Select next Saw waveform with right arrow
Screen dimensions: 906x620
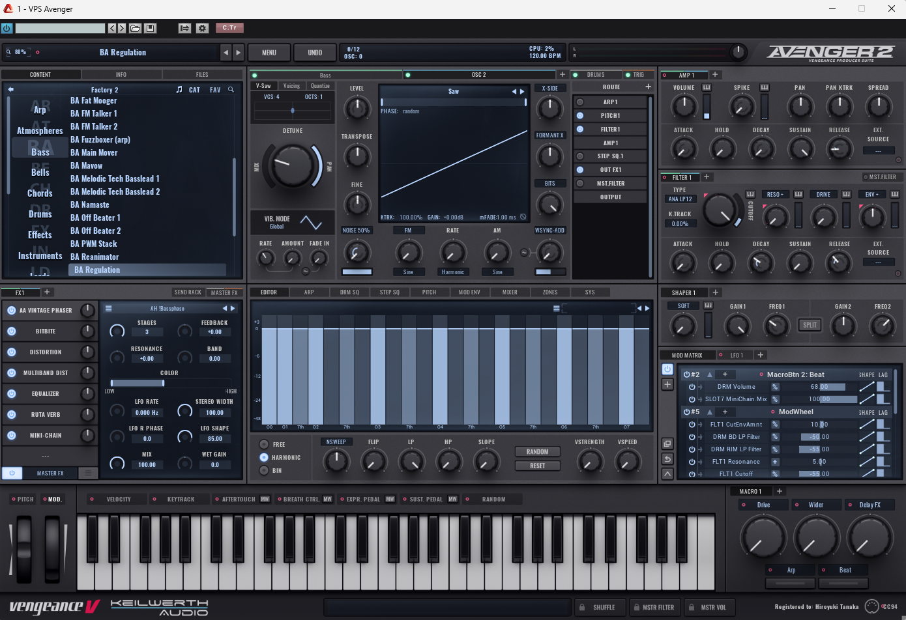click(522, 91)
